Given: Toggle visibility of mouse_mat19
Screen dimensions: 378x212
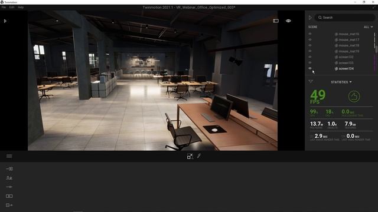Looking at the screenshot, I should point(310,51).
